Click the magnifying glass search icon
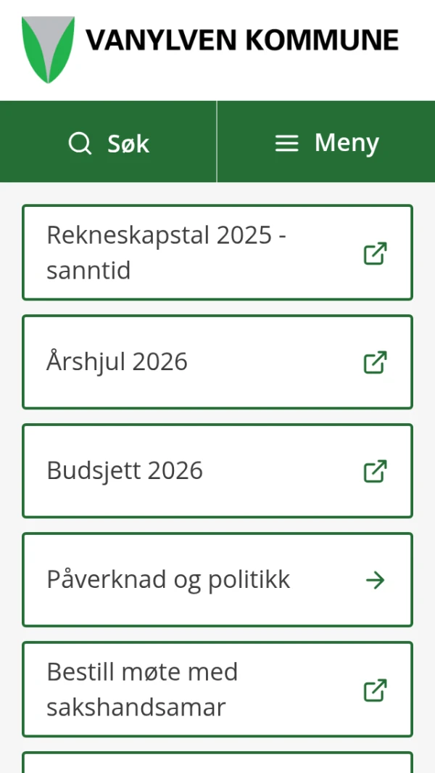Viewport: 435px width, 773px height. point(80,143)
